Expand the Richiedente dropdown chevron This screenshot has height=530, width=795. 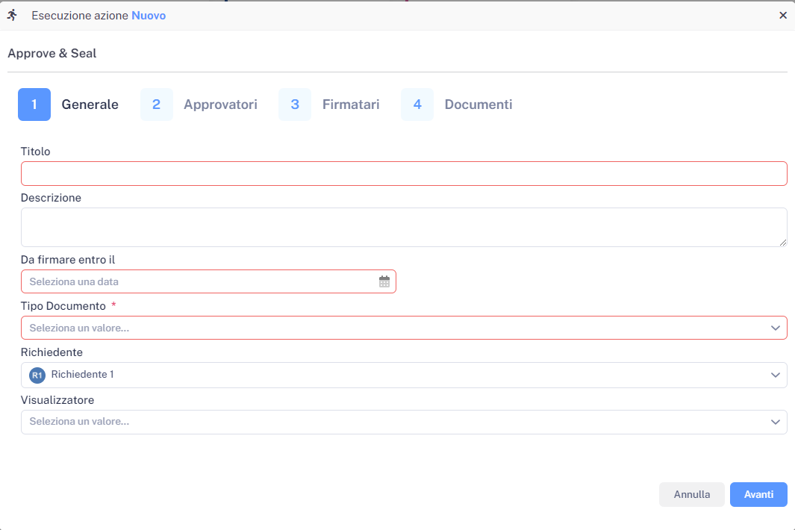(x=775, y=375)
